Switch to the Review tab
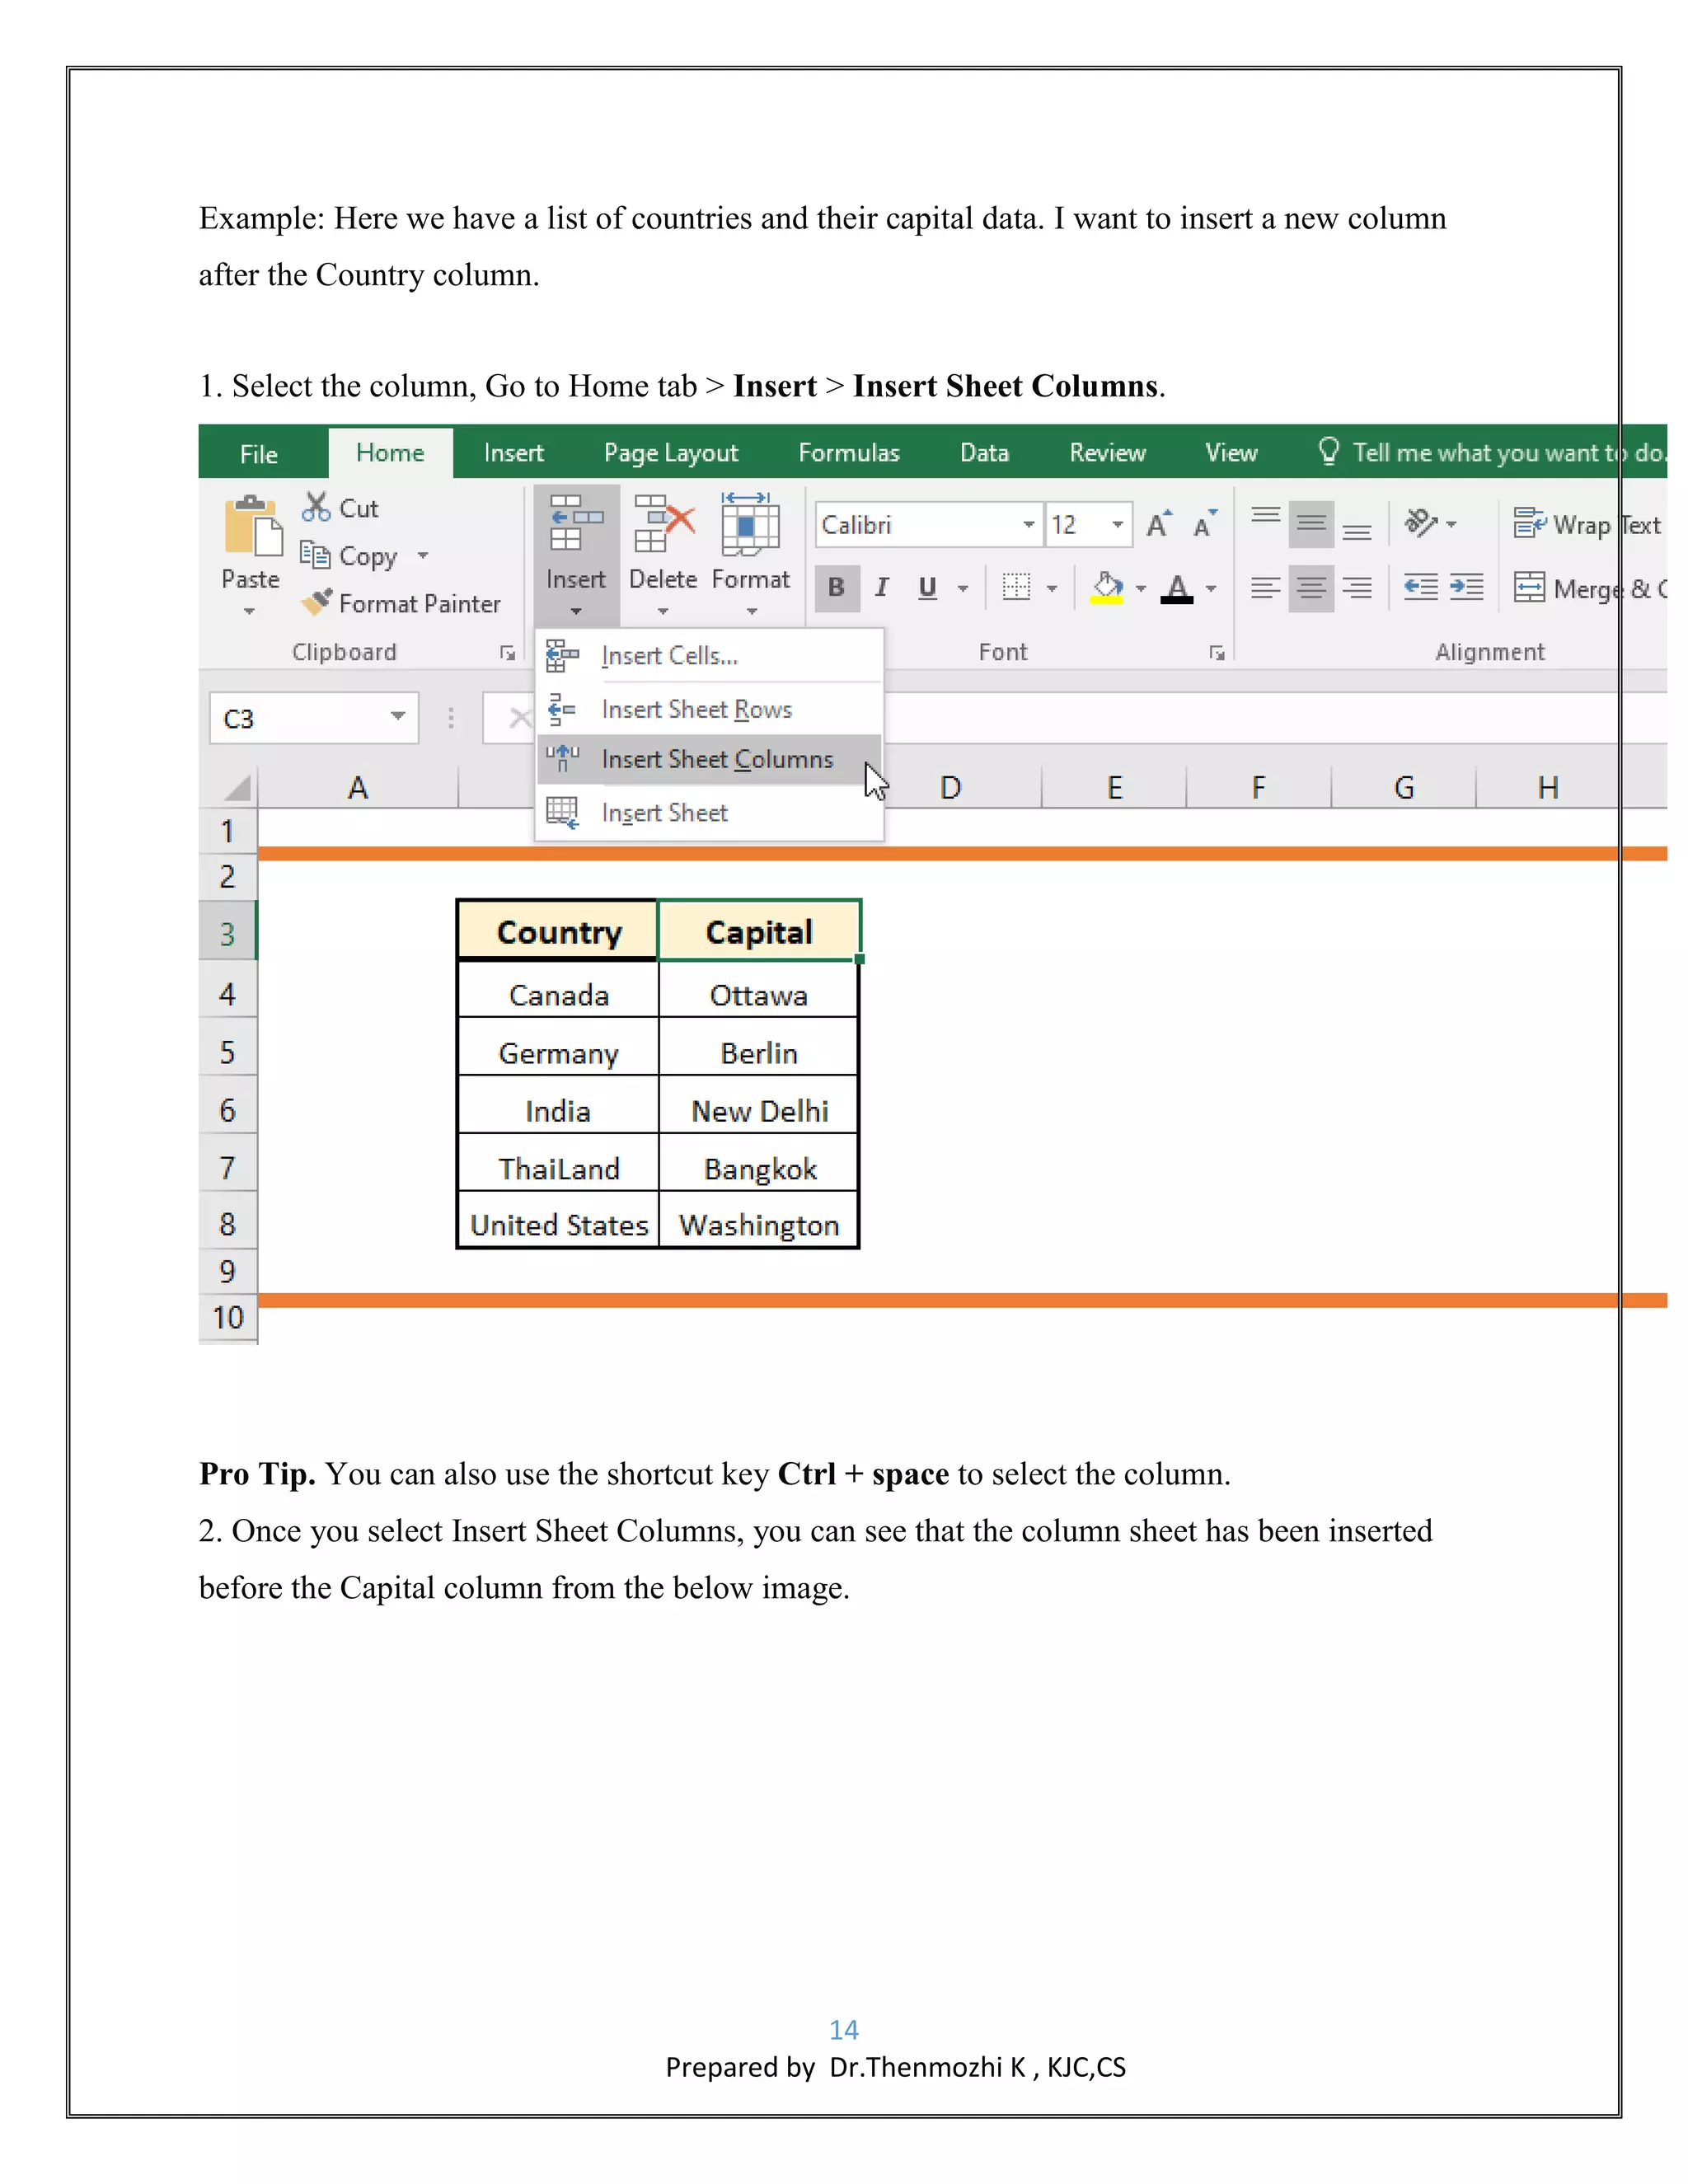Image resolution: width=1688 pixels, height=2184 pixels. click(1107, 453)
